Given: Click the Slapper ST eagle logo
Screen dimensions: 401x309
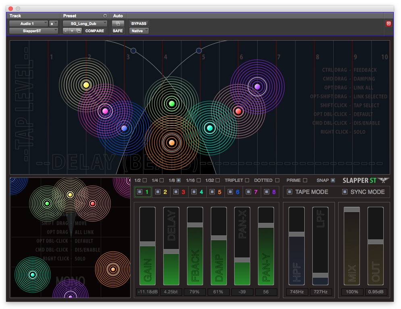Looking at the screenshot, I should pyautogui.click(x=383, y=180).
